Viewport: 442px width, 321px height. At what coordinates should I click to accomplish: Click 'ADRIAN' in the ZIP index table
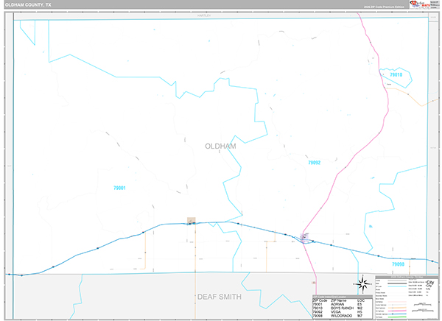click(337, 304)
